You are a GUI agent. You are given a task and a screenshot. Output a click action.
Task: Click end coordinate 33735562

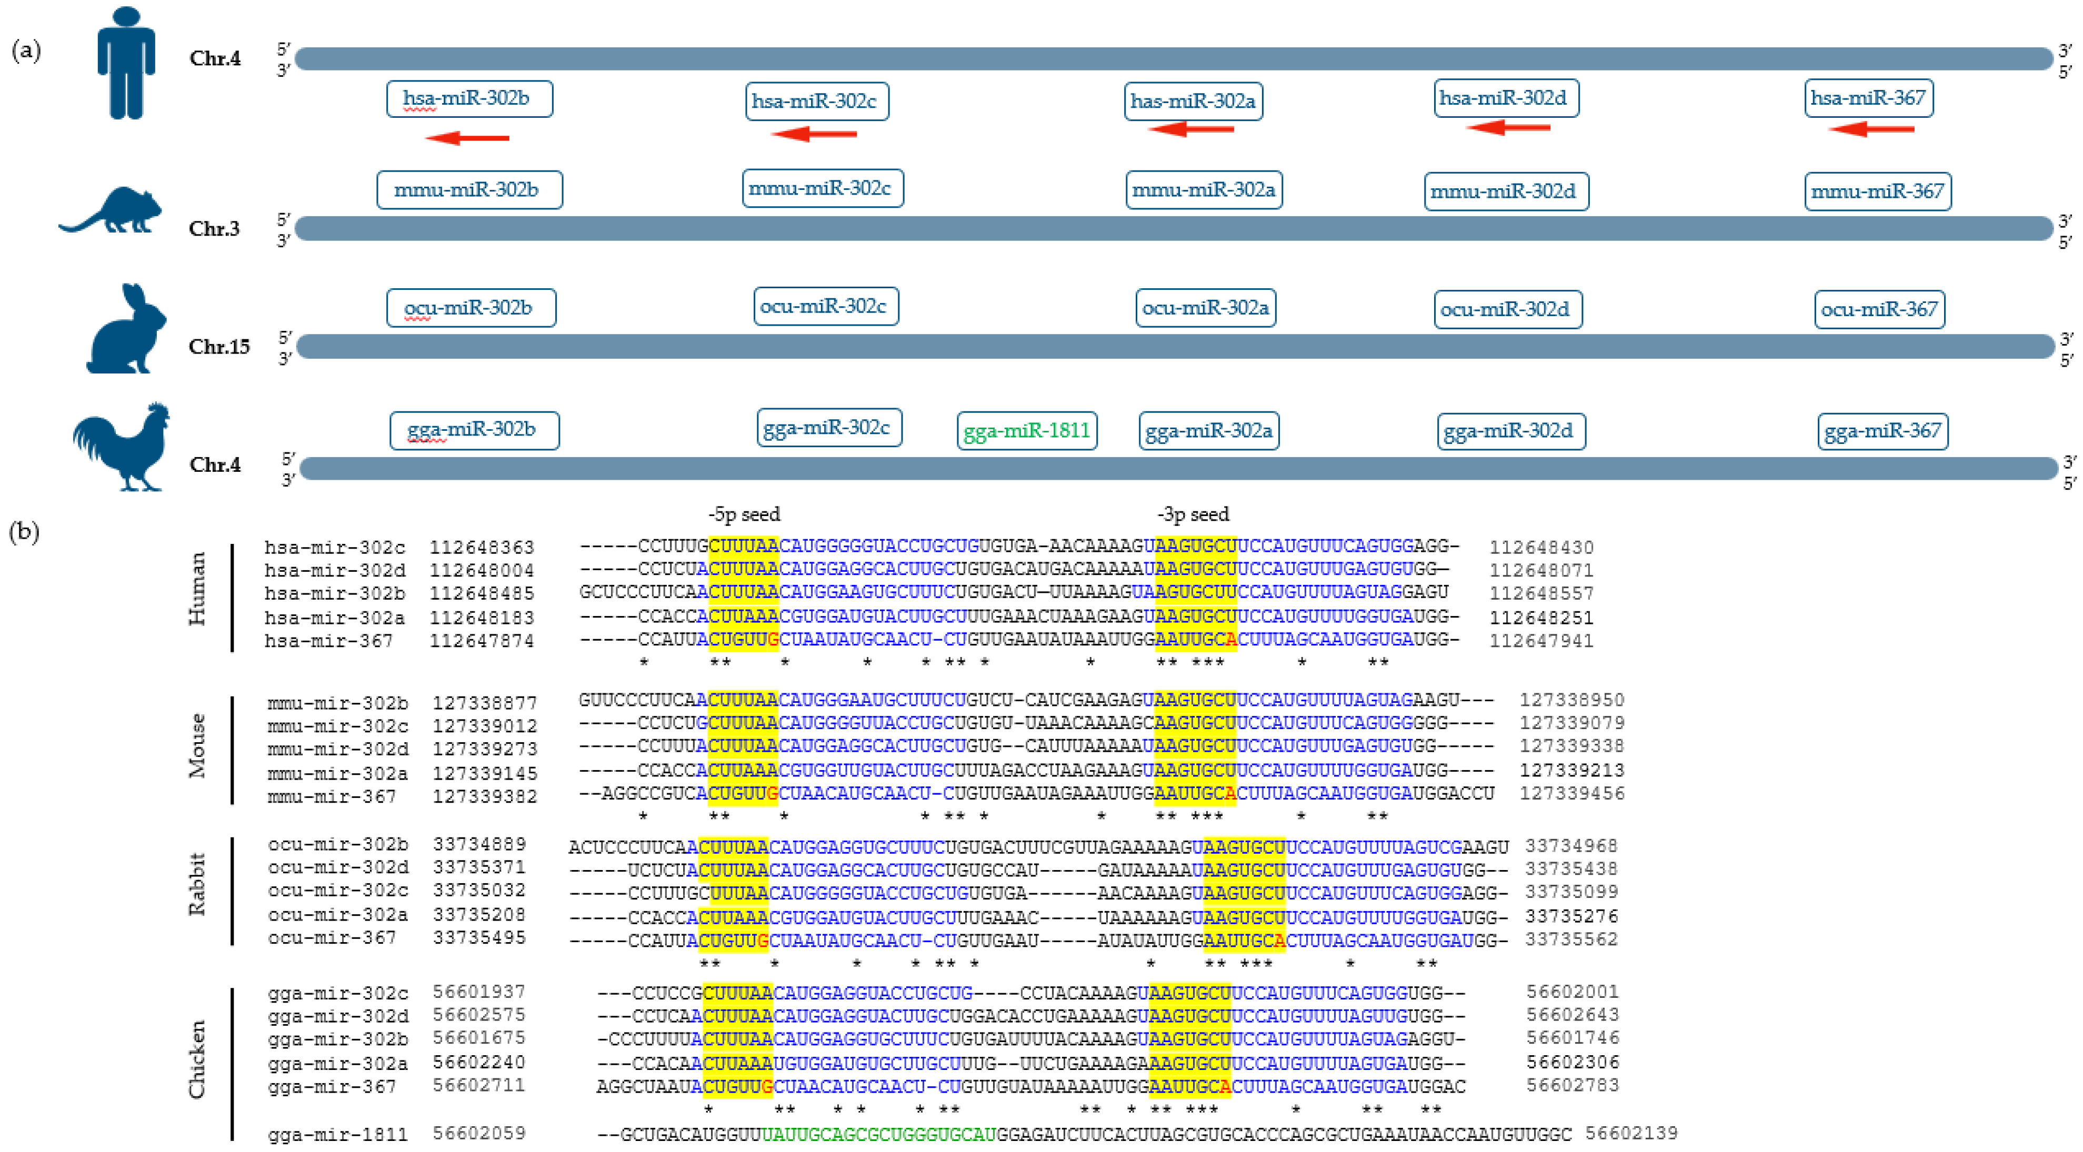coord(1572,939)
